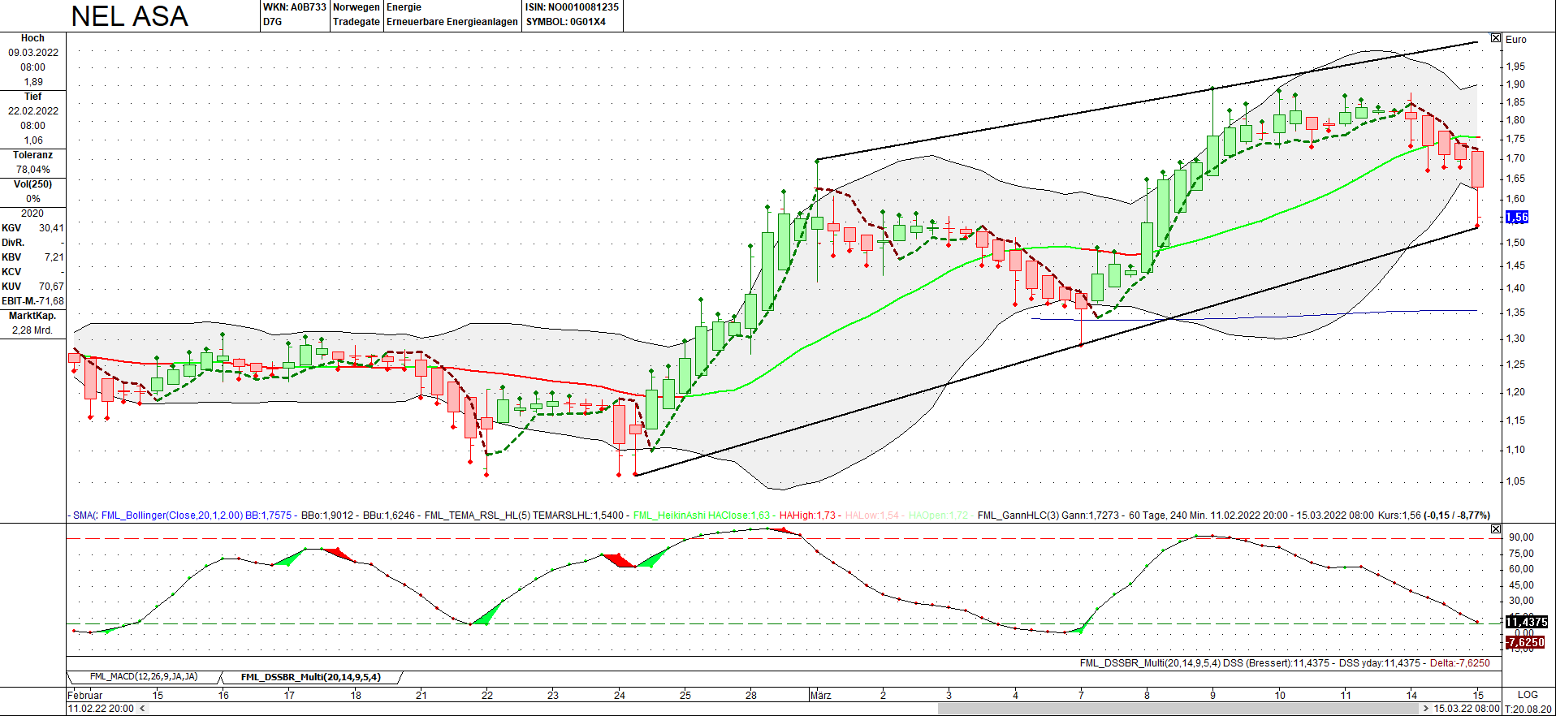Click the FML_TEMA_RSL_HL(5) legend entry

pyautogui.click(x=525, y=515)
